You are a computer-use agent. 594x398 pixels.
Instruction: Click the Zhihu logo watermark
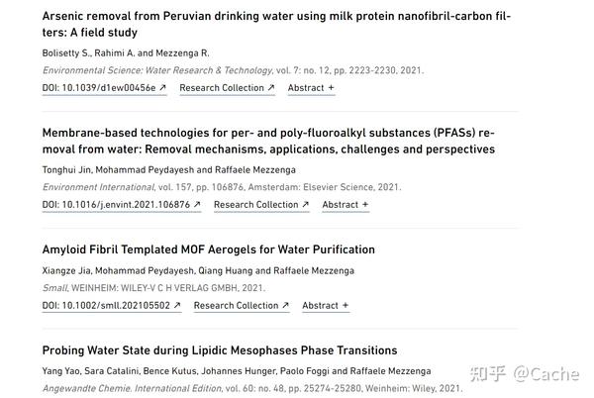coord(489,374)
